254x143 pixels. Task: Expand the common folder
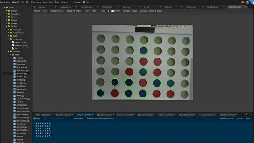pyautogui.click(x=6, y=20)
